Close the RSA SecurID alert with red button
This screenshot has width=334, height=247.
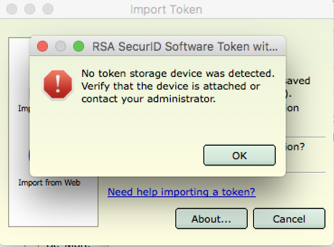42,46
